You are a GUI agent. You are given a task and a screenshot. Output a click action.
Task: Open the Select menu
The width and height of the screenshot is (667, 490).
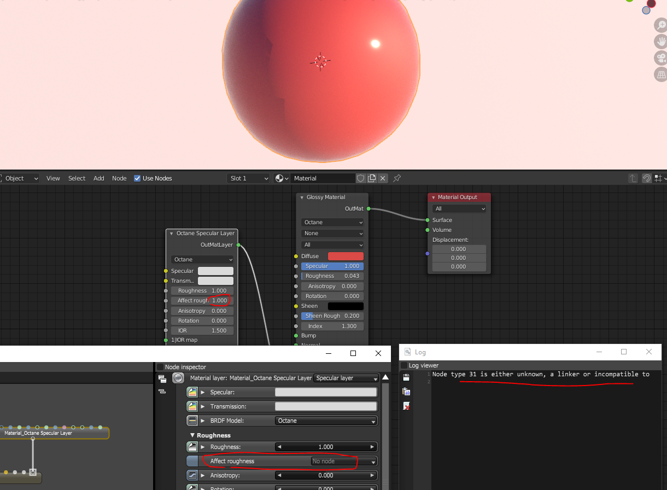coord(77,178)
